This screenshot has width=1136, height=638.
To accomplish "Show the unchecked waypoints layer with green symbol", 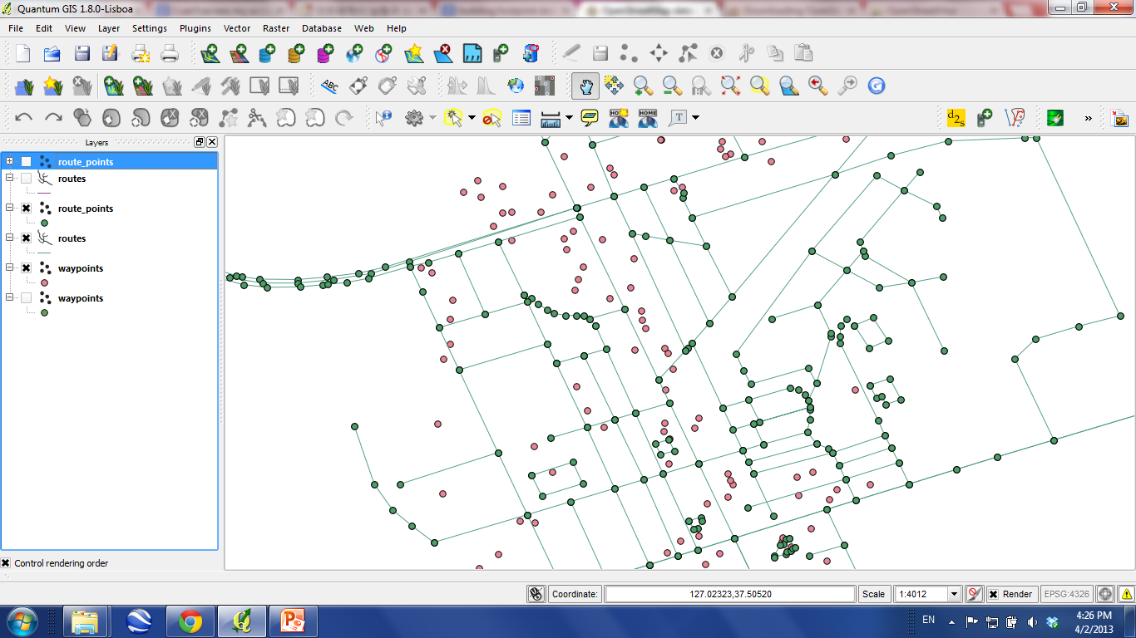I will pos(27,298).
